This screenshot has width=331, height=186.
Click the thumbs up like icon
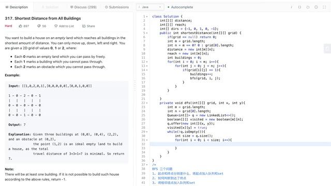pyautogui.click(x=21, y=26)
